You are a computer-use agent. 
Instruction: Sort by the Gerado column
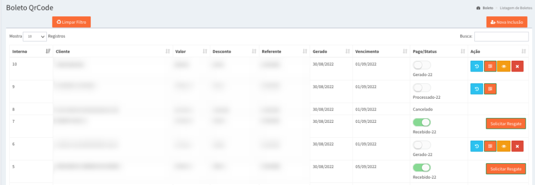tap(331, 51)
